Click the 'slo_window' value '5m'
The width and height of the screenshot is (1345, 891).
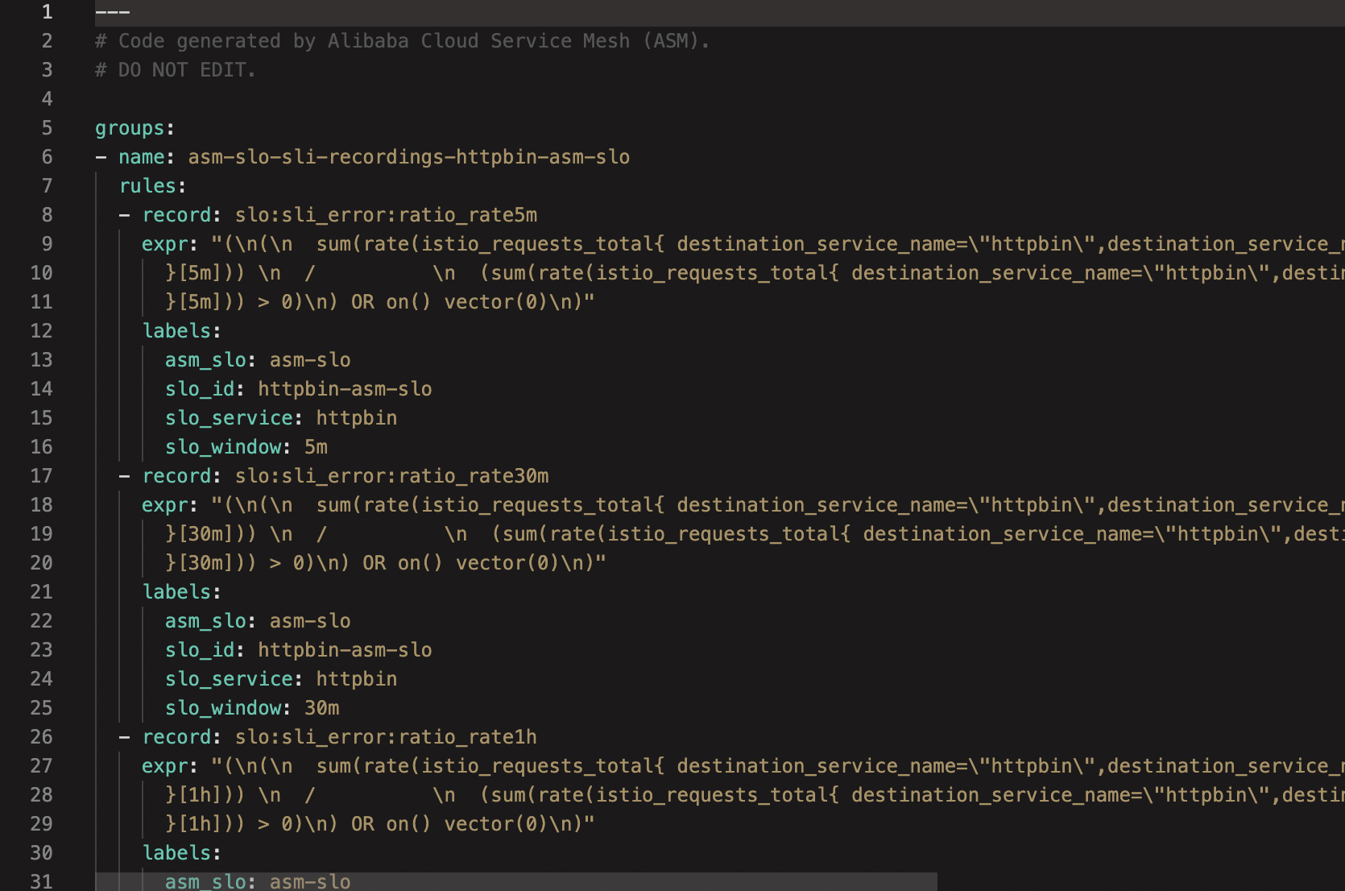316,447
